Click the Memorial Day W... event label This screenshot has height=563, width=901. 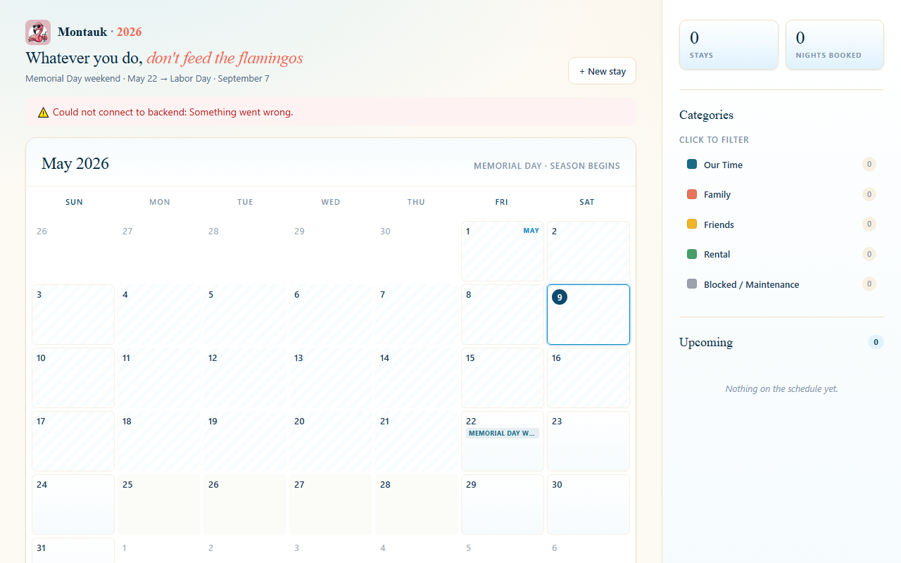point(503,434)
